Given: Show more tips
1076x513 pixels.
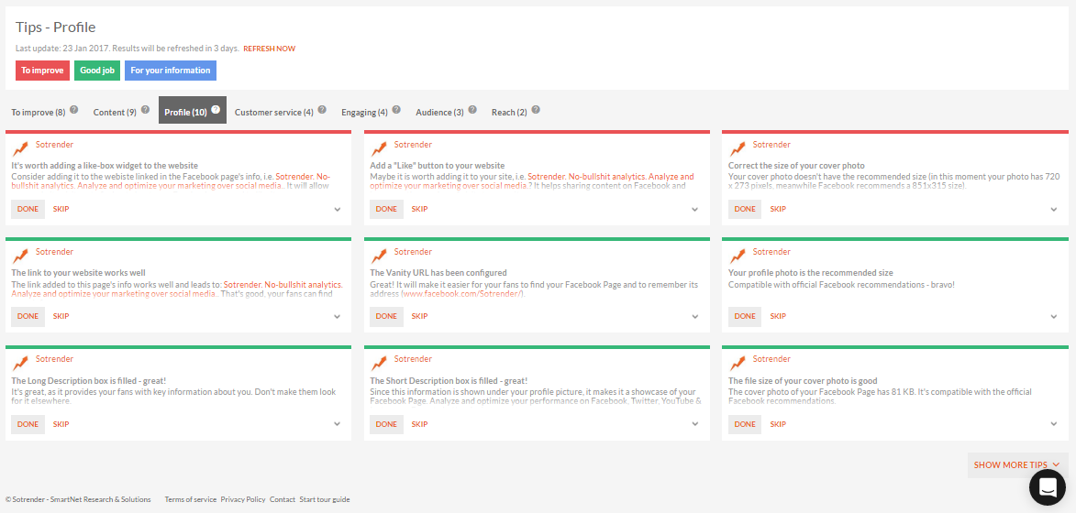Looking at the screenshot, I should point(1016,465).
